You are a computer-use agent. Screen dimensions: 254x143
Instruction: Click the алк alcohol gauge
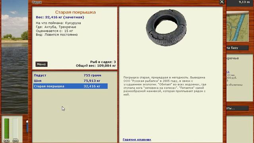(x=15, y=129)
